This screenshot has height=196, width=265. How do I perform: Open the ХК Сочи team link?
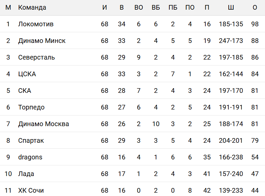coord(31,190)
